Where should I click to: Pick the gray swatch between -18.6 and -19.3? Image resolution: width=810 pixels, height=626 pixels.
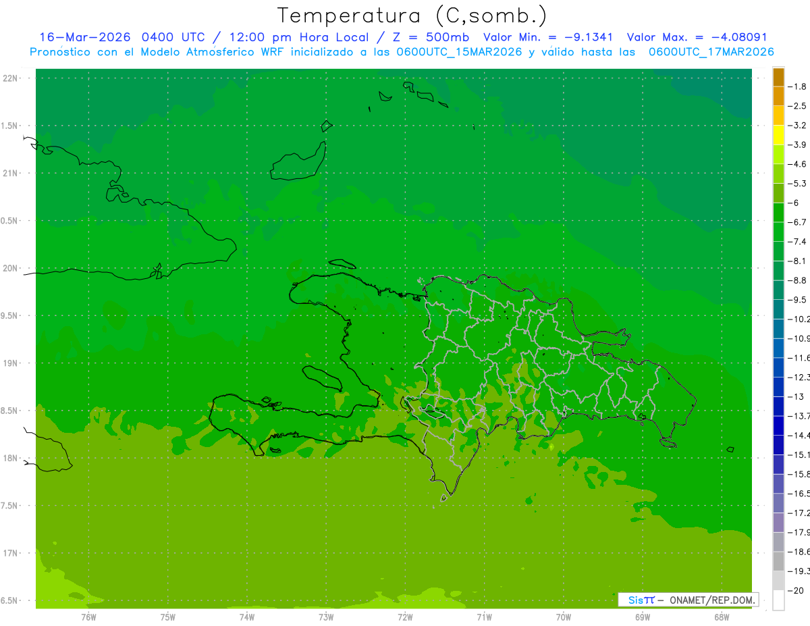(778, 561)
